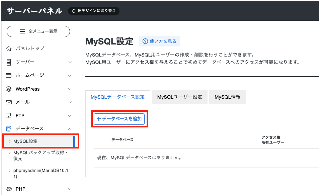Click the server rack icon beside サーバー
Image resolution: width=319 pixels, height=195 pixels.
tap(9, 62)
